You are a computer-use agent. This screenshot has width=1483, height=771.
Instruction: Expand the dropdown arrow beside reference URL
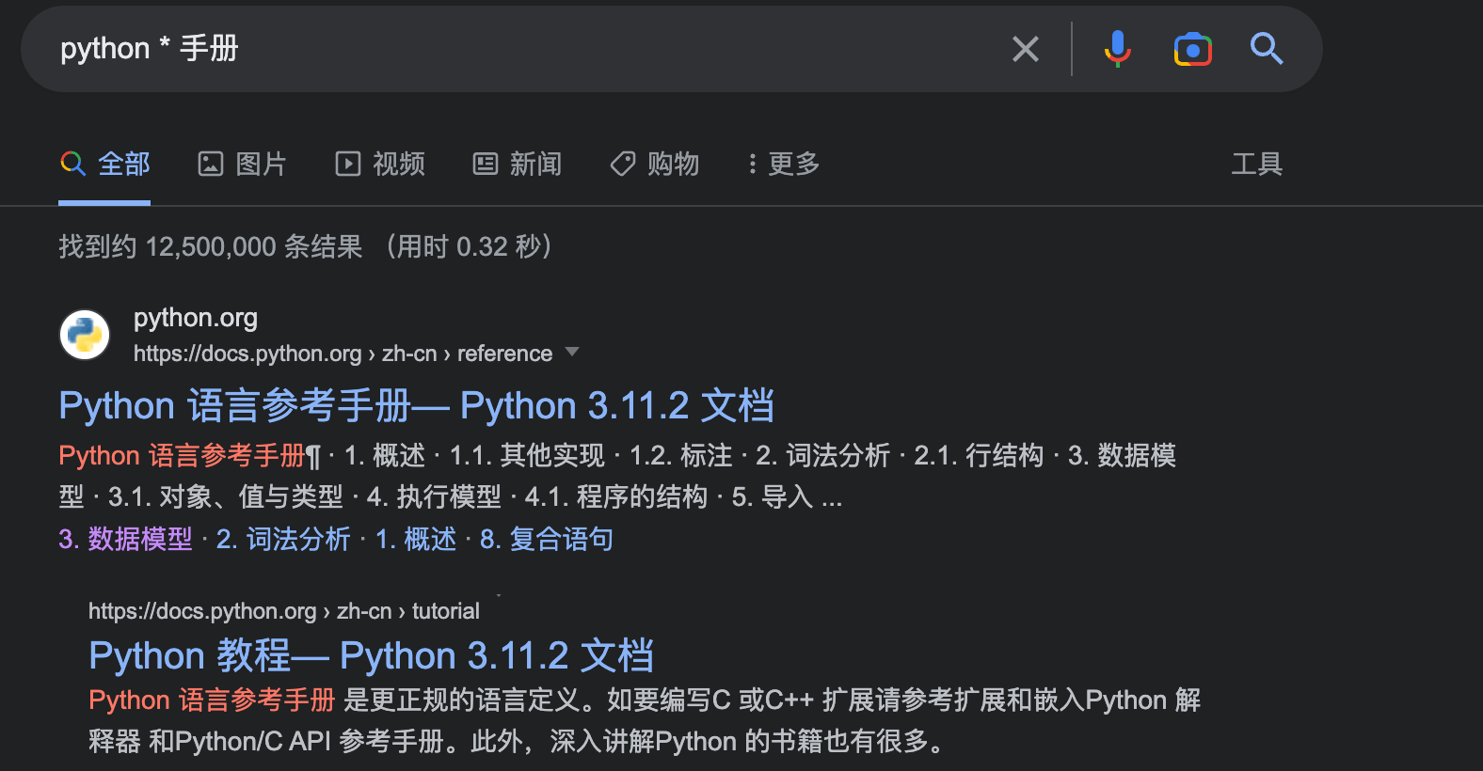pos(571,353)
